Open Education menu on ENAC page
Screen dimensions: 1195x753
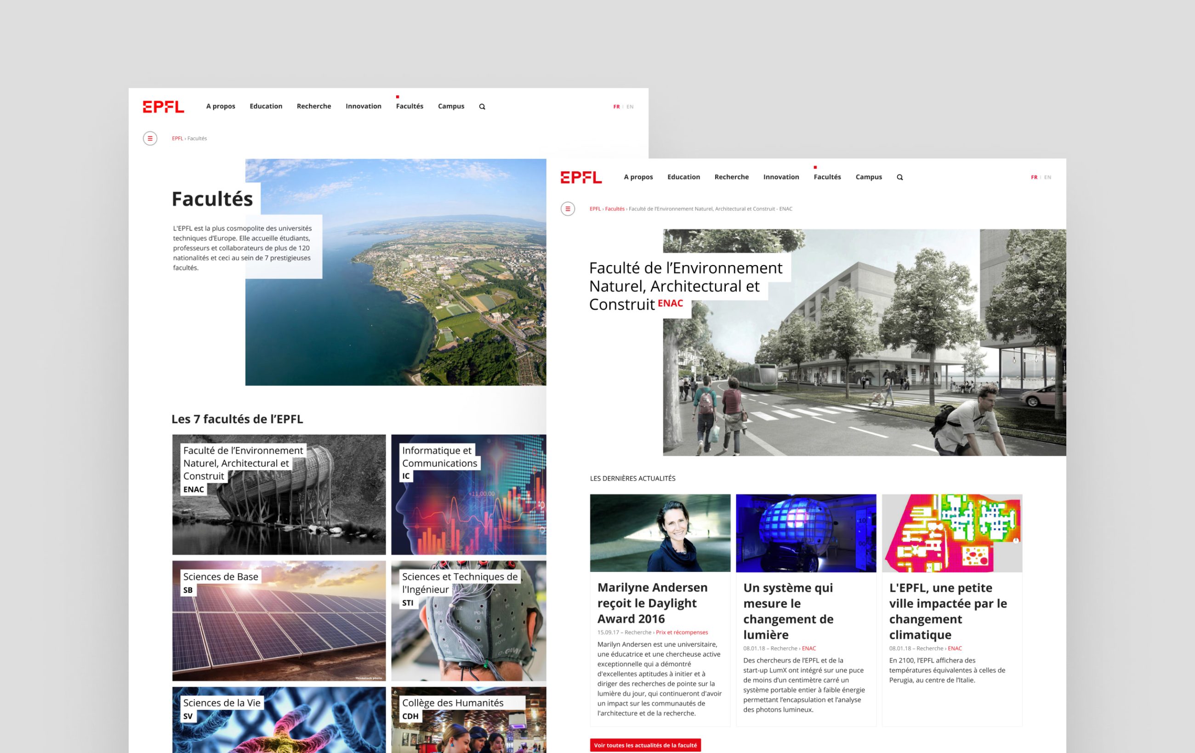coord(683,176)
